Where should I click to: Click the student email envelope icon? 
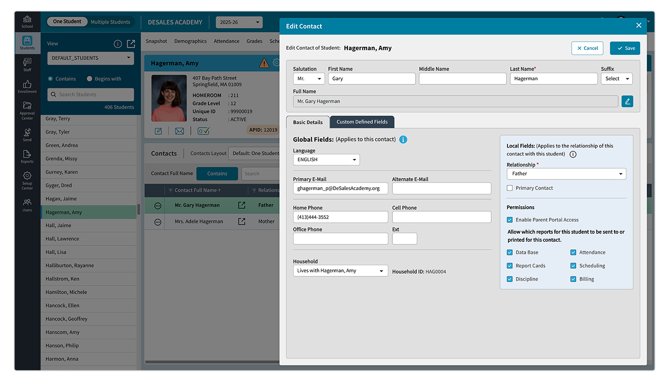coord(179,131)
